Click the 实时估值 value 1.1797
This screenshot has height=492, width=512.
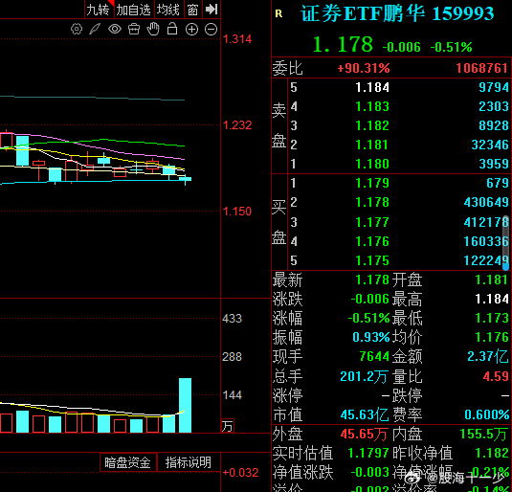pos(368,453)
